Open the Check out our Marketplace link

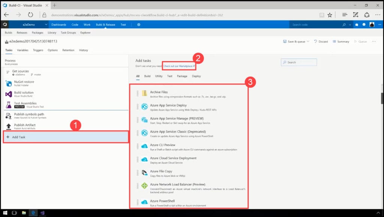pos(179,66)
